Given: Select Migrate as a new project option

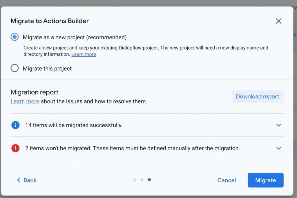Looking at the screenshot, I should (x=15, y=37).
